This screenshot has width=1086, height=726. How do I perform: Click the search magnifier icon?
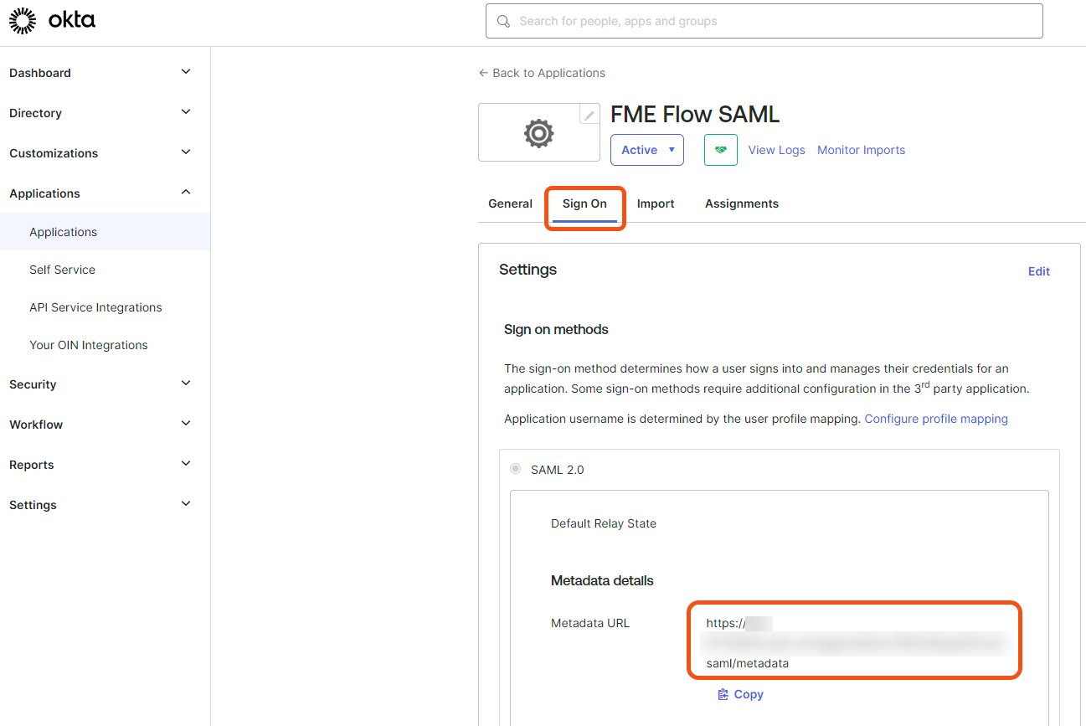(x=503, y=21)
